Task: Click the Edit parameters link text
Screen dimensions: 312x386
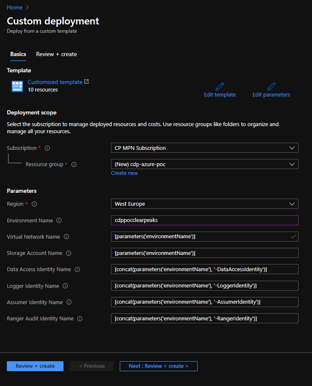Action: click(x=271, y=95)
